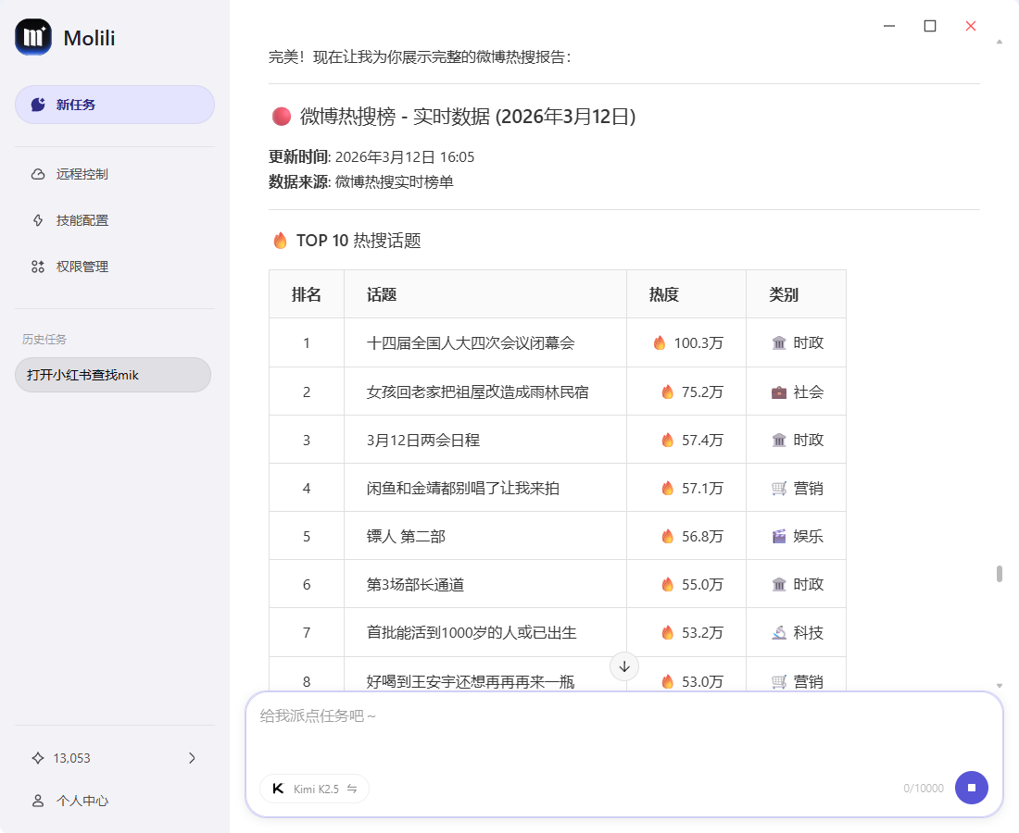
Task: Click the sparkle credits icon
Action: tap(38, 758)
